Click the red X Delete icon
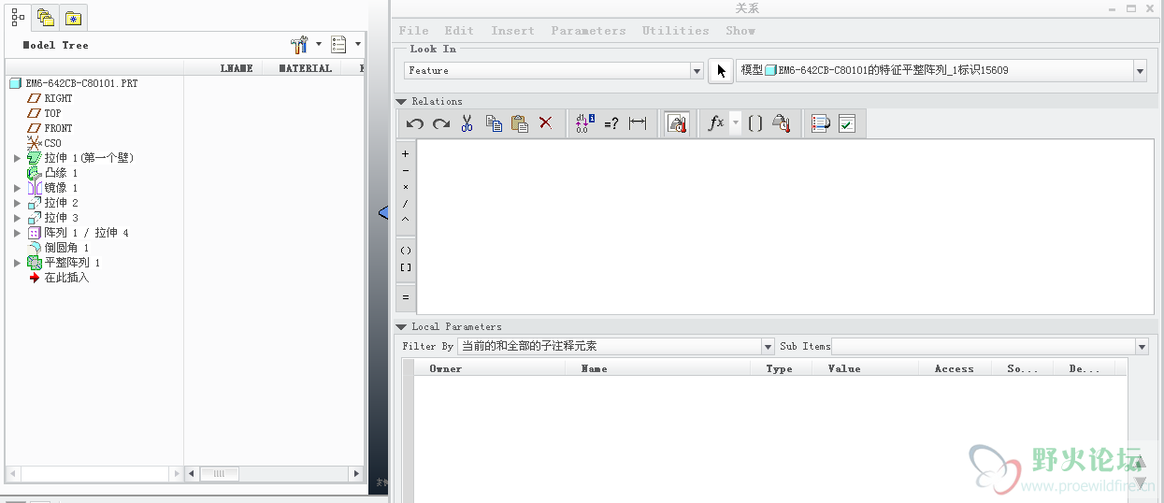Screen dimensions: 1164x503 pos(546,123)
